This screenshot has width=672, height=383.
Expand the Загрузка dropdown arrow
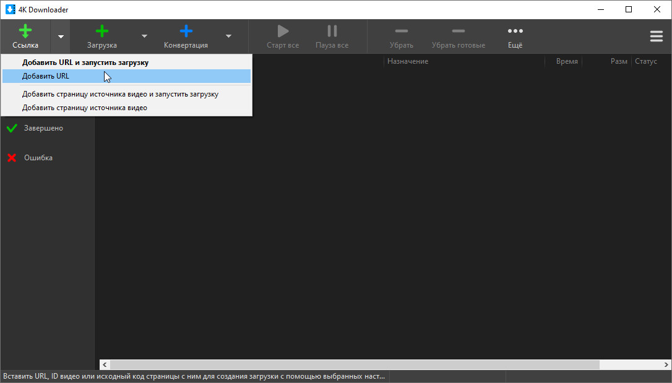point(144,37)
